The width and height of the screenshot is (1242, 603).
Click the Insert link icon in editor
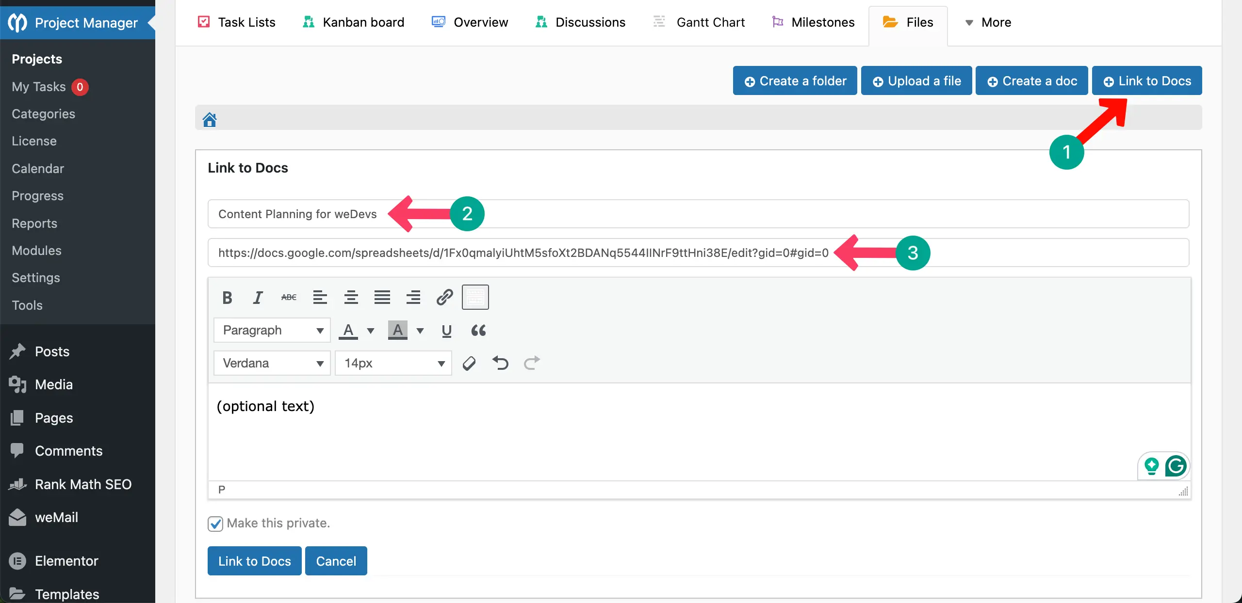coord(444,297)
